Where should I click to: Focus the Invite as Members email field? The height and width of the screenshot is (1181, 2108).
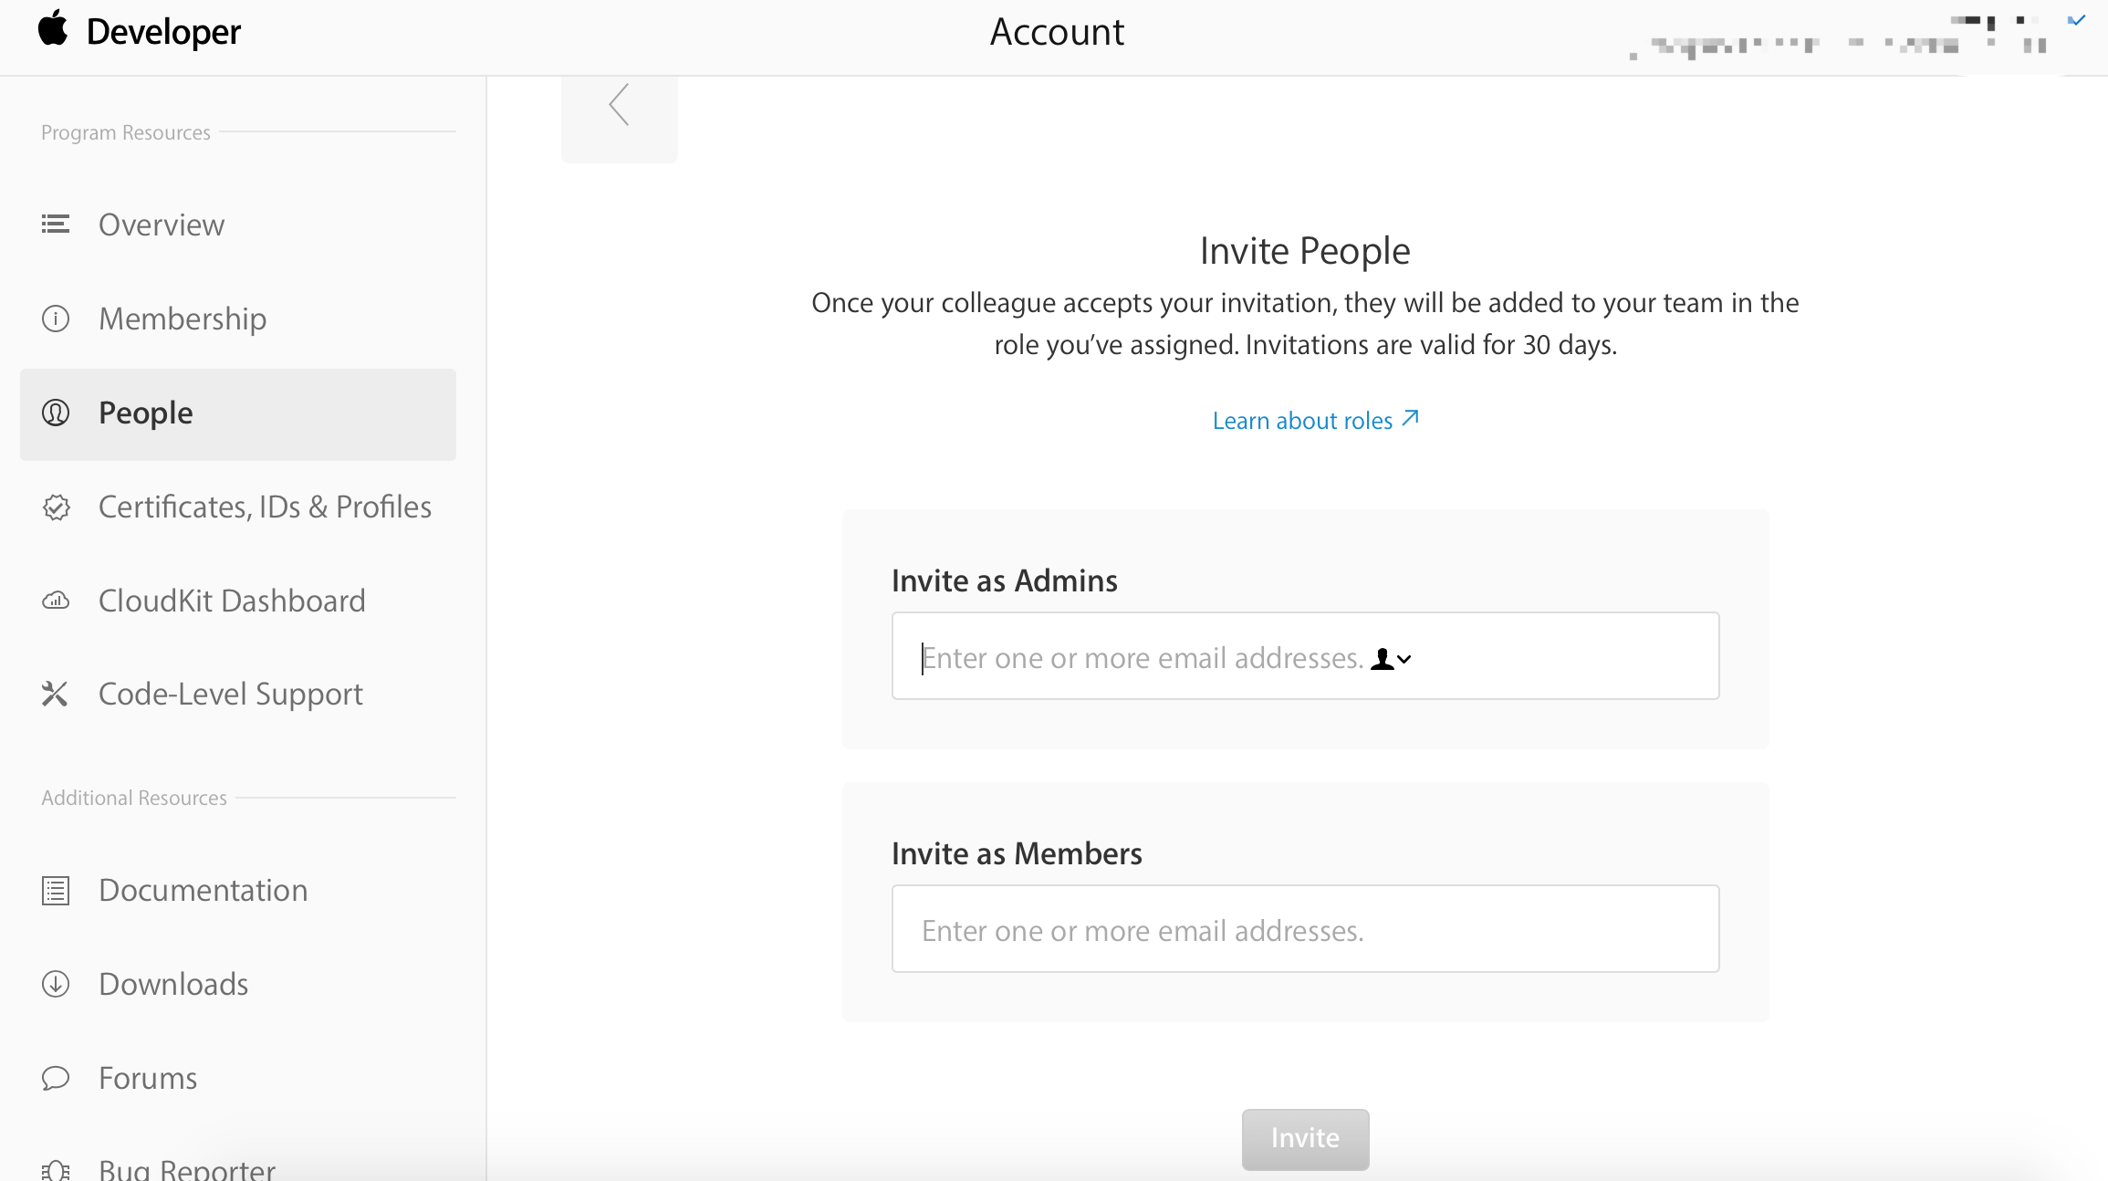1305,929
